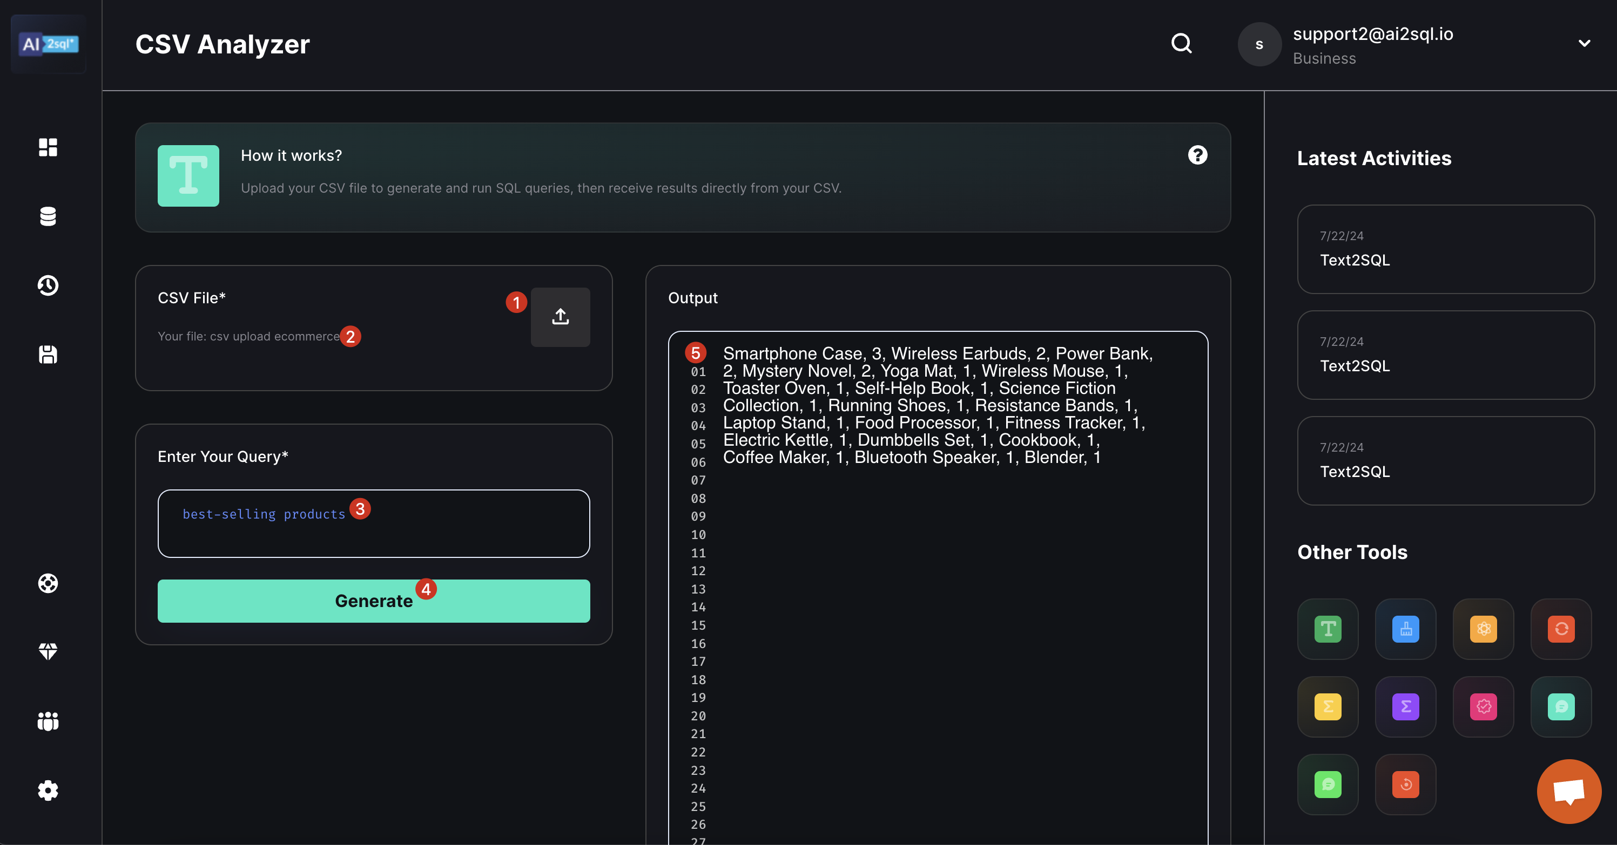
Task: Open the diamond premium sidebar icon
Action: tap(48, 652)
